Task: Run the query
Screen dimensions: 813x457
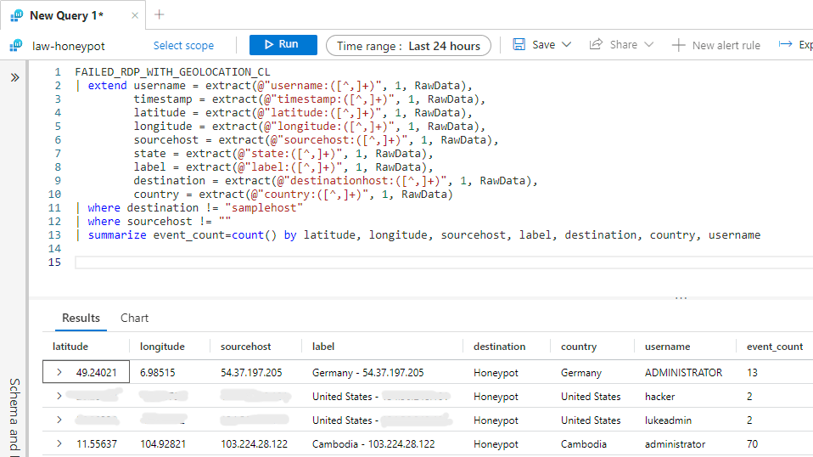Action: (283, 45)
